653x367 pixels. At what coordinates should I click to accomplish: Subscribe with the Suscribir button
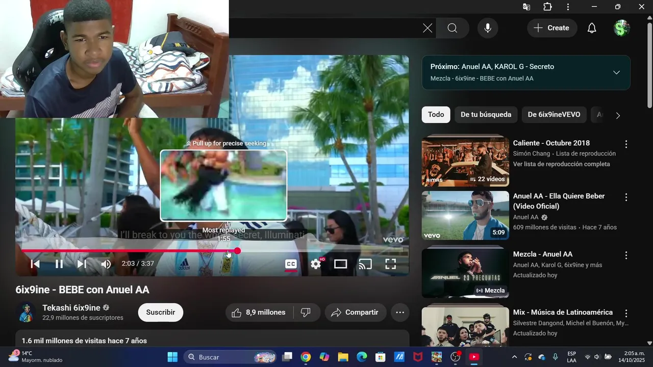161,312
